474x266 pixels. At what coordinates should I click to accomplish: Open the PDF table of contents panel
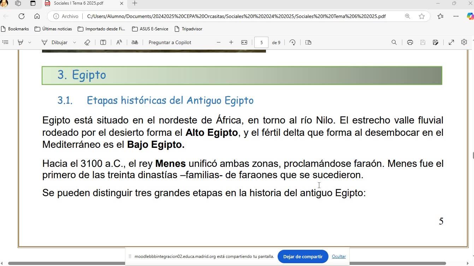pyautogui.click(x=5, y=42)
